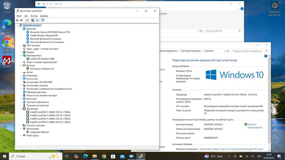This screenshot has height=160, width=285.
Task: Collapse the Bluetooth category
Action: click(21, 29)
